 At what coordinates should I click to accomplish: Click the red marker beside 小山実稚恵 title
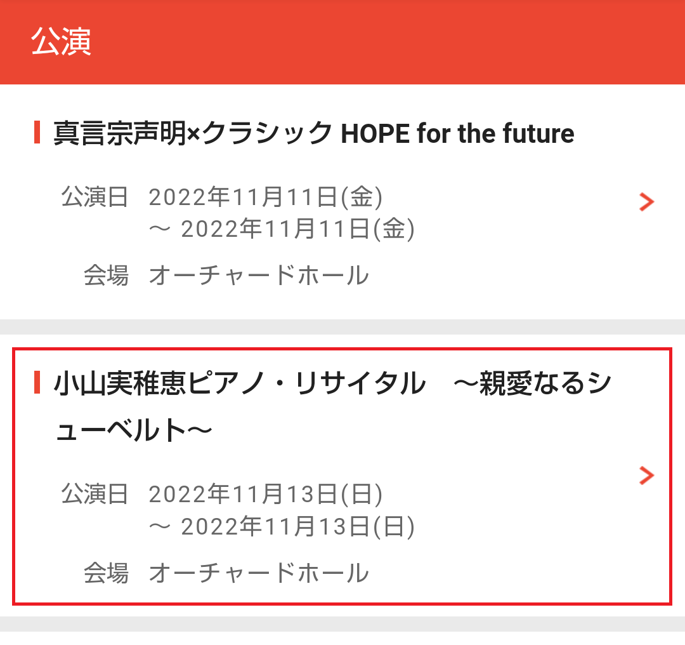point(37,382)
